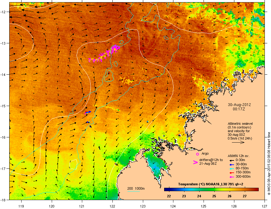Click the '21-Aug 06Z' legend text
This screenshot has height=209, width=271.
click(208, 164)
